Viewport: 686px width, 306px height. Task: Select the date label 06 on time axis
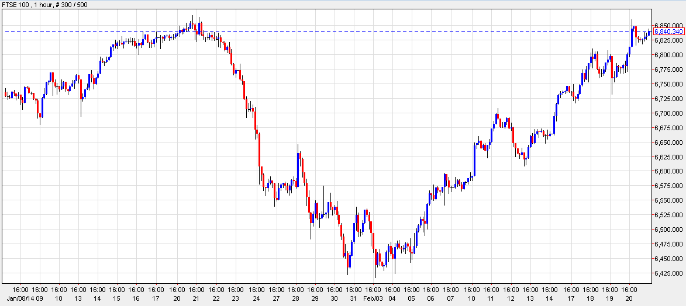431,298
